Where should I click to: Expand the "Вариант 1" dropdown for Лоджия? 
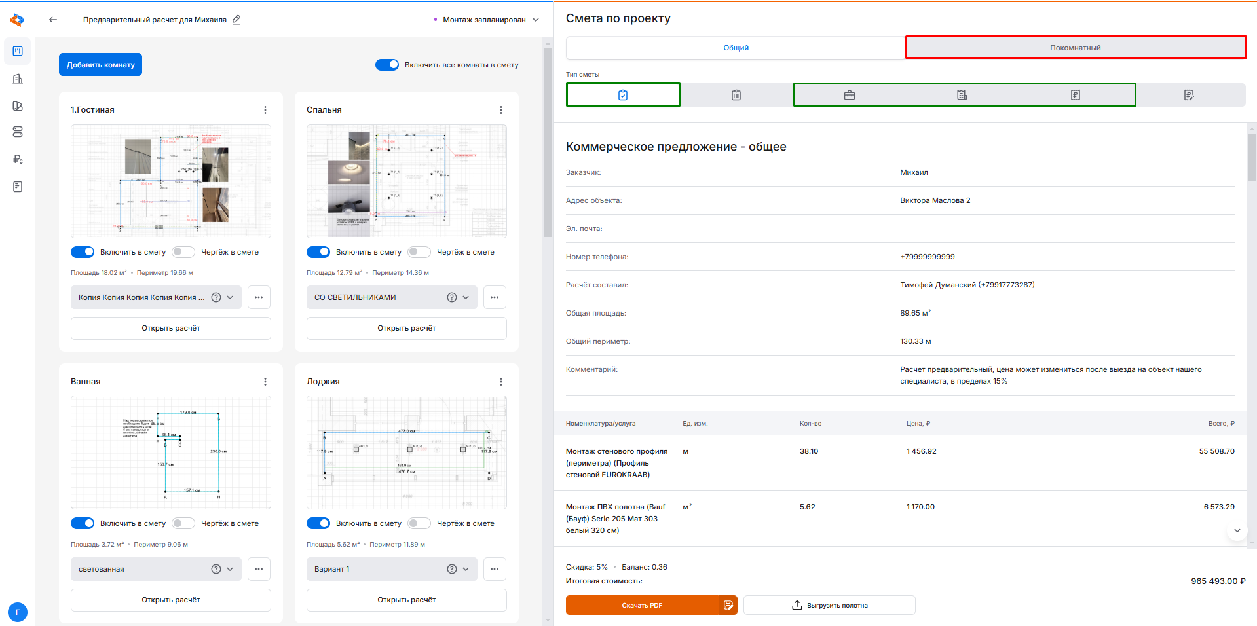click(466, 569)
